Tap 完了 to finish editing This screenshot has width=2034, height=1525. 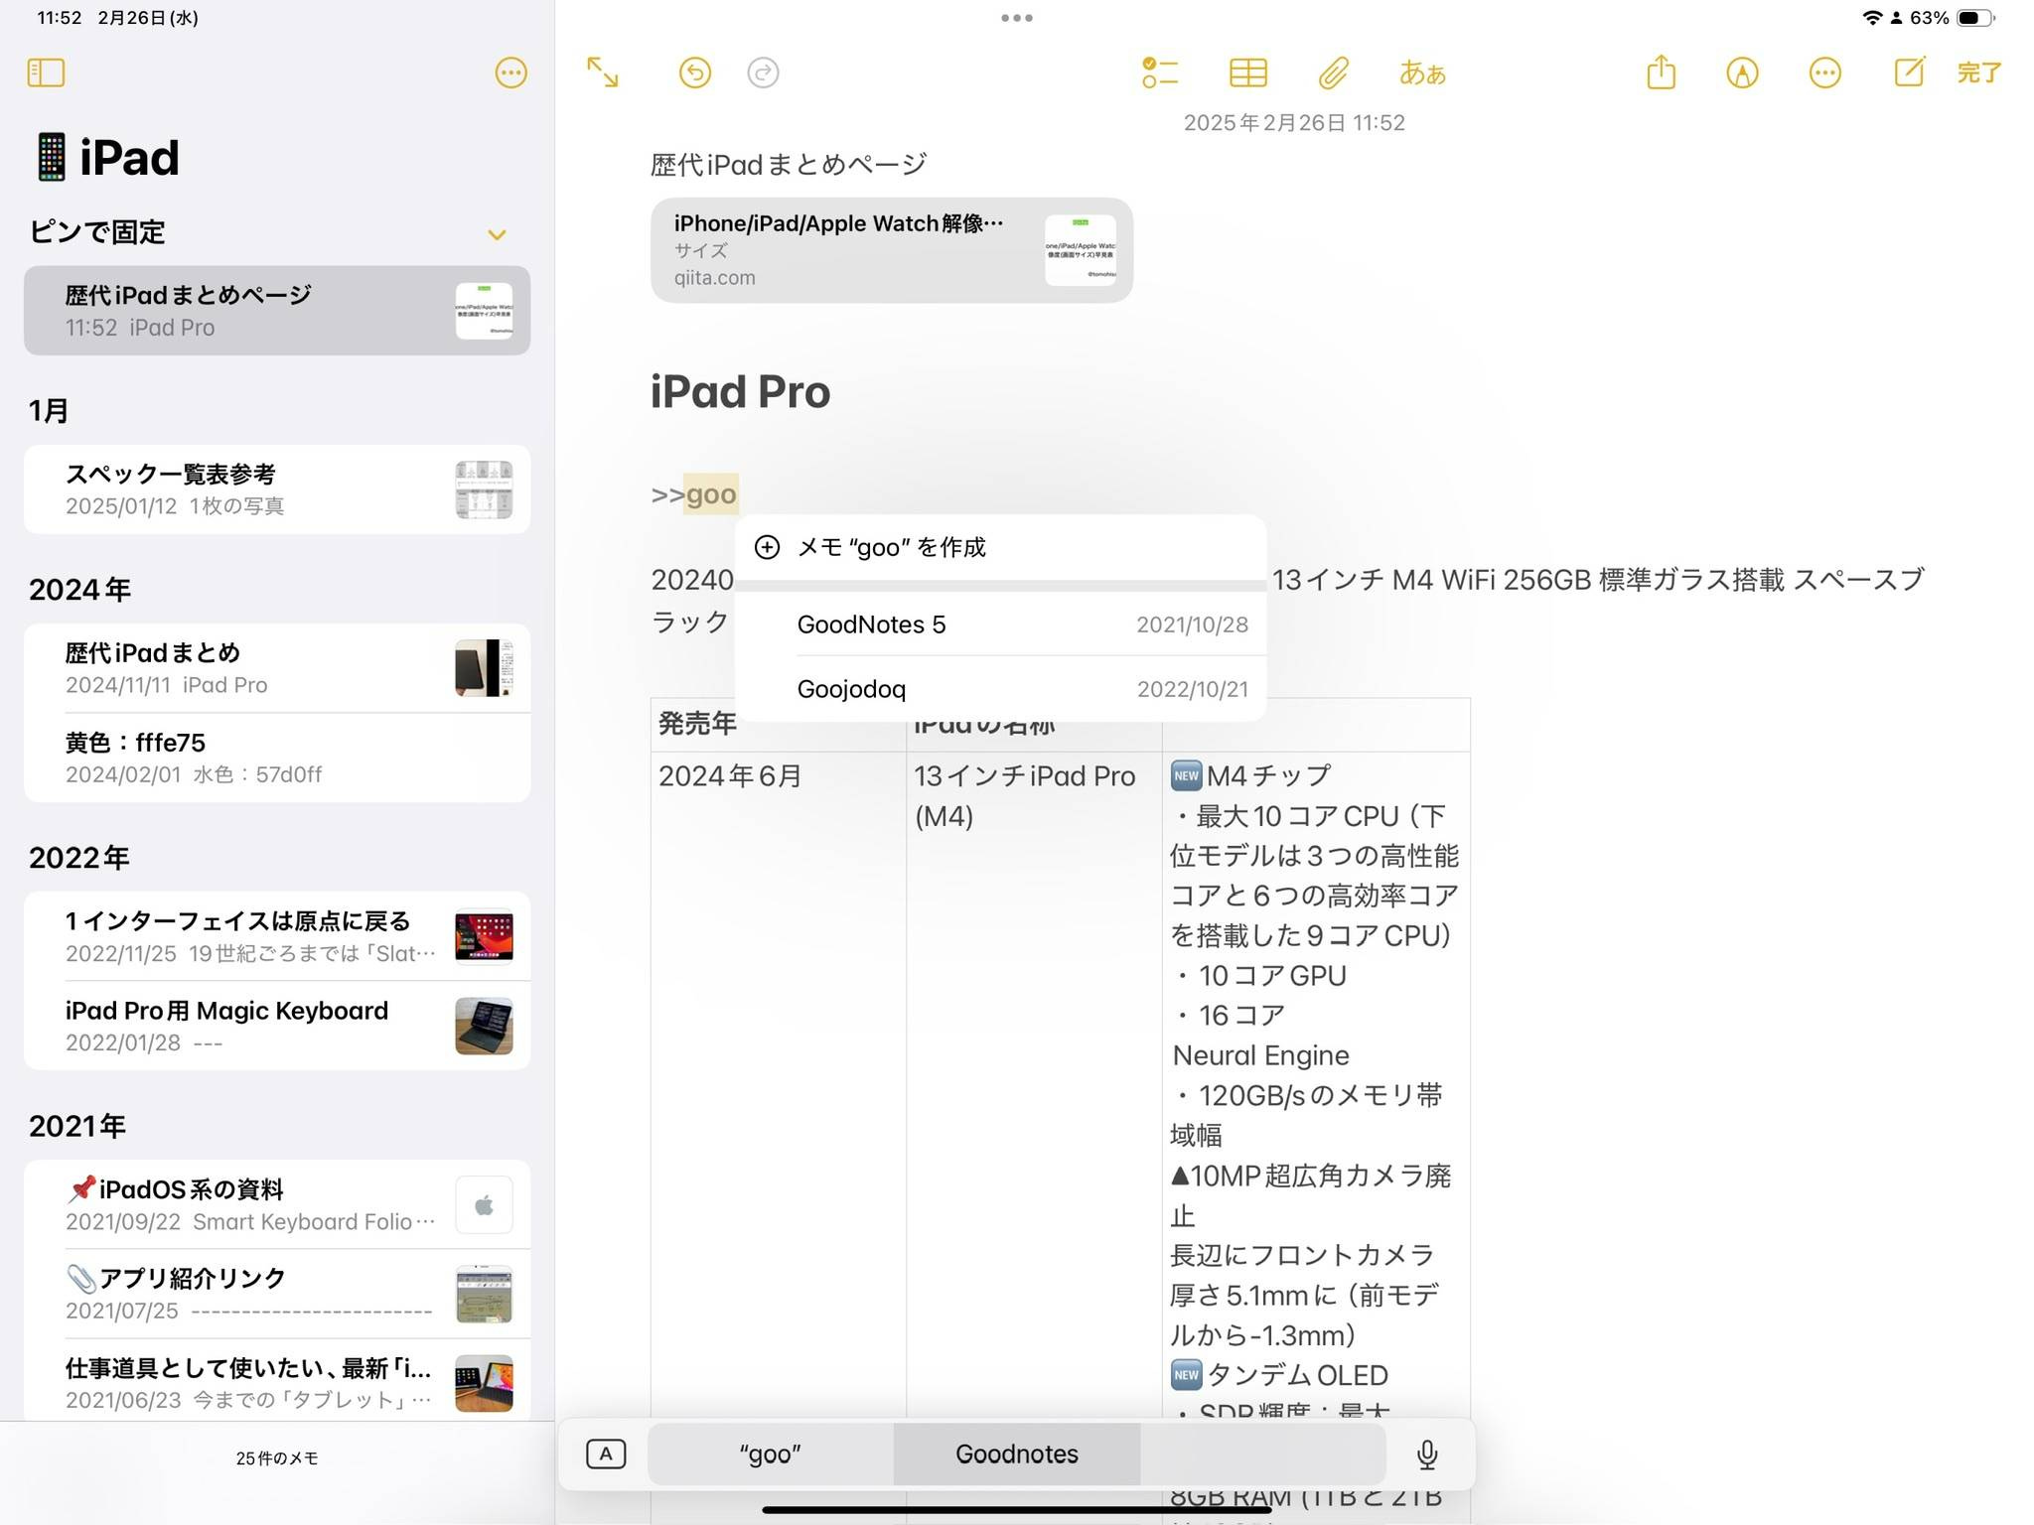1978,72
